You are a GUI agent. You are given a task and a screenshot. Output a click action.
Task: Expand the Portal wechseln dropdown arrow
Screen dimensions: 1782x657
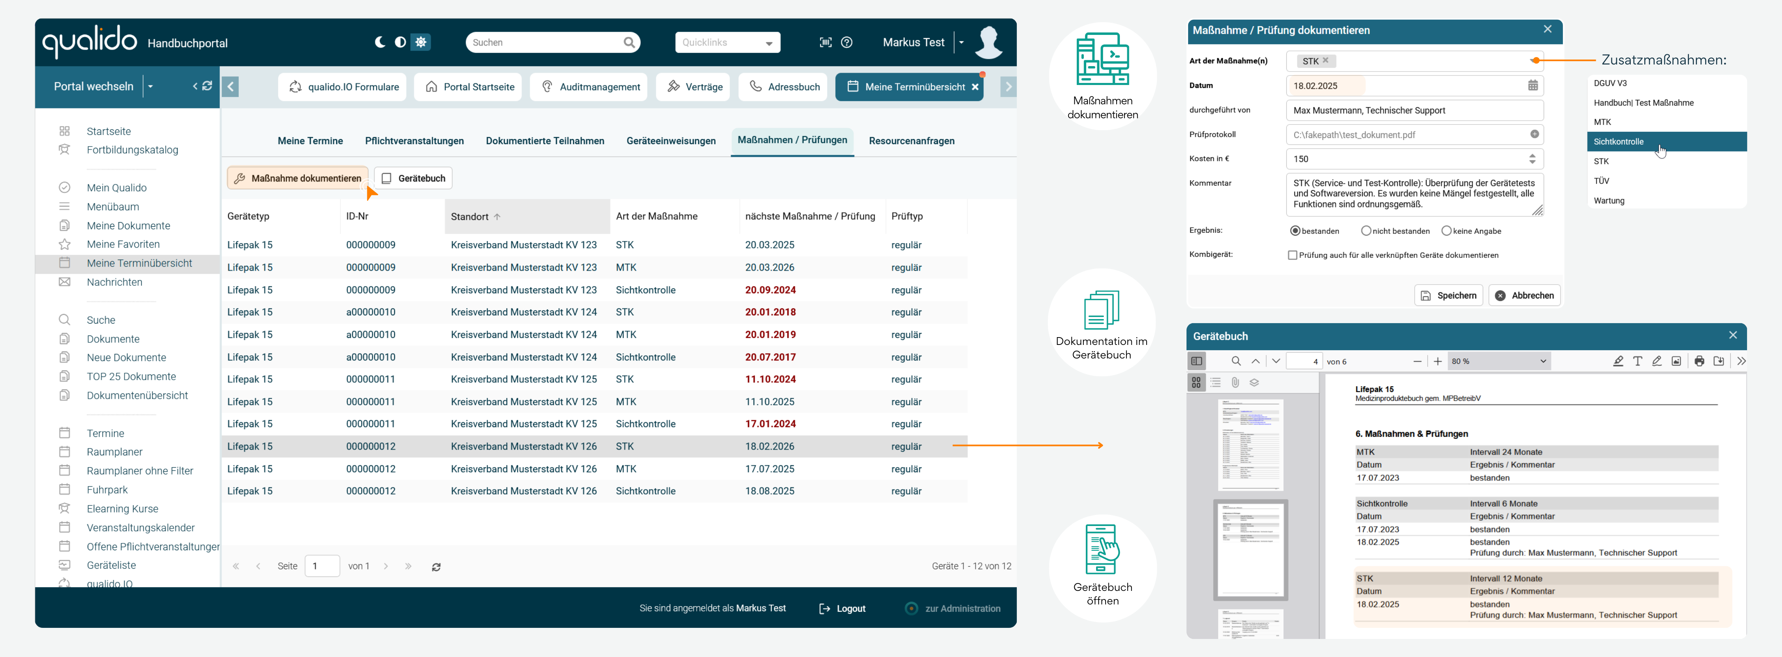point(151,86)
